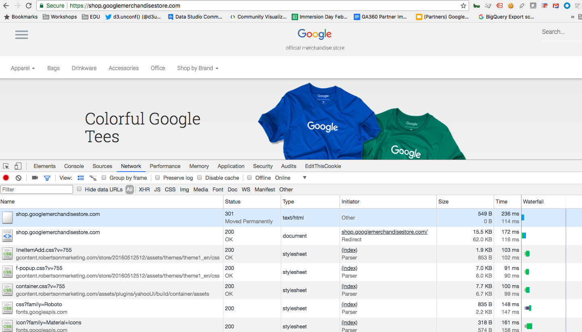This screenshot has height=332, width=582.
Task: Click the Google logo on the store
Action: pyautogui.click(x=315, y=34)
